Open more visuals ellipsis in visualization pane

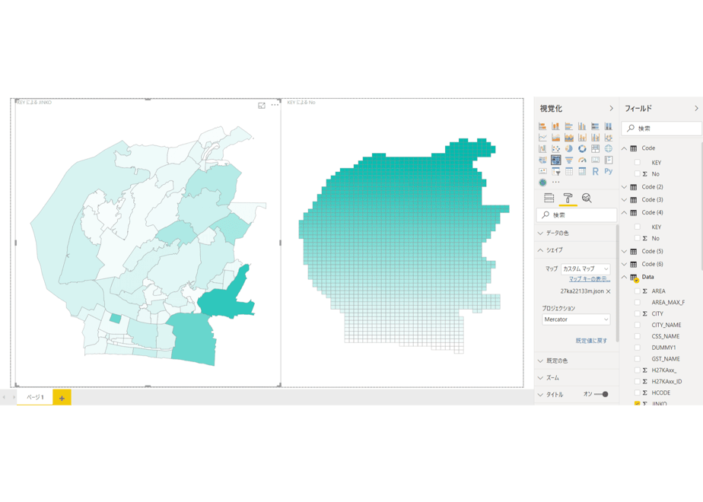tap(556, 183)
